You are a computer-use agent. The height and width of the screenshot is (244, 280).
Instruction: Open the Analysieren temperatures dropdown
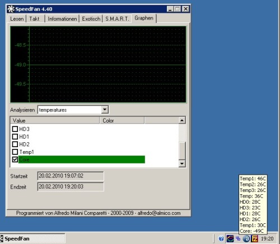[105, 110]
